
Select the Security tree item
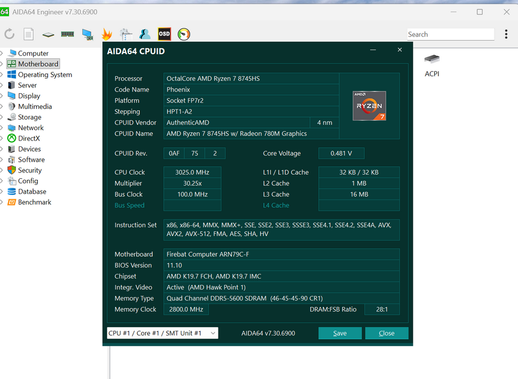[30, 170]
